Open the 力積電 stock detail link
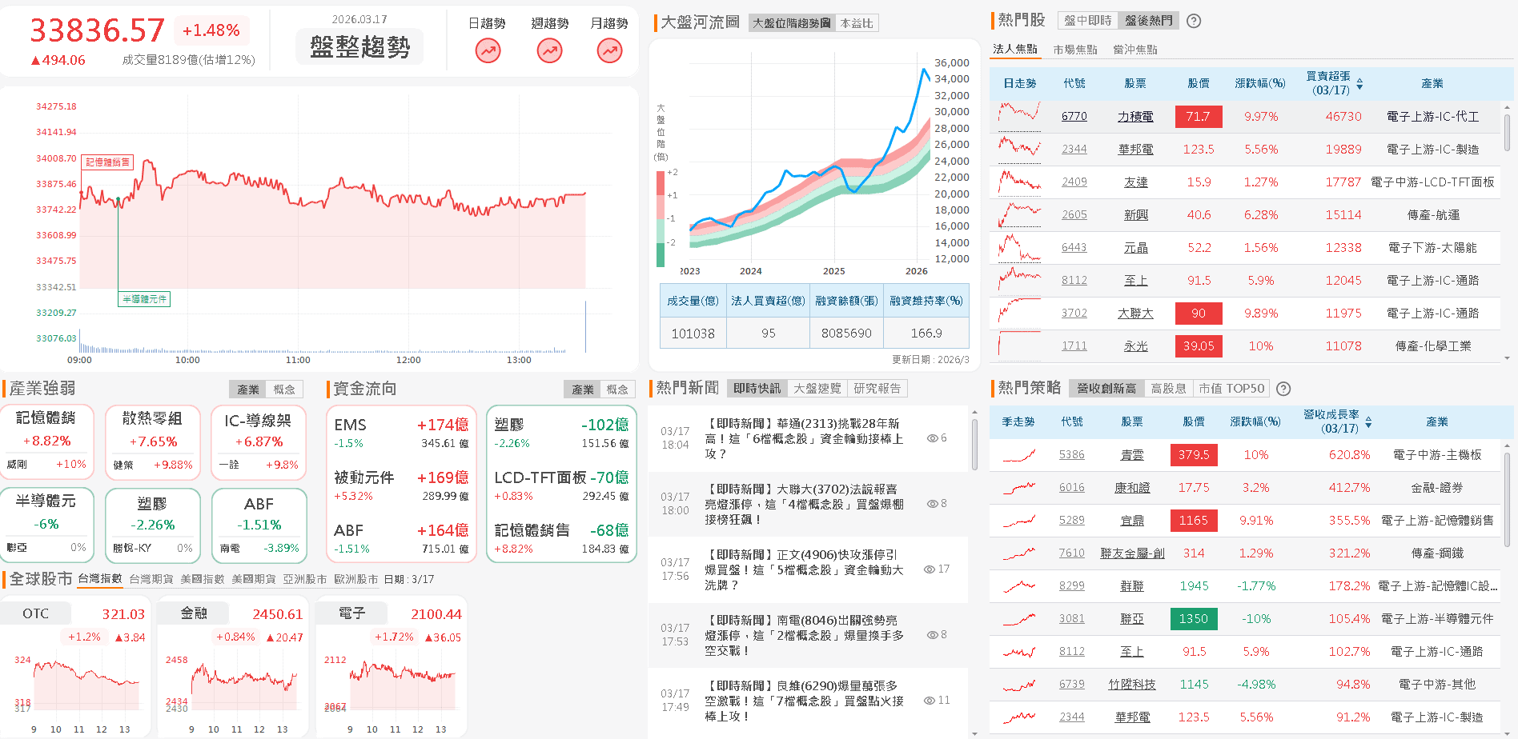This screenshot has height=739, width=1518. click(1134, 116)
